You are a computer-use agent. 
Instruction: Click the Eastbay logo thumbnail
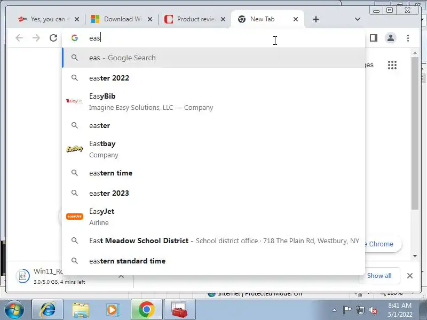point(74,149)
